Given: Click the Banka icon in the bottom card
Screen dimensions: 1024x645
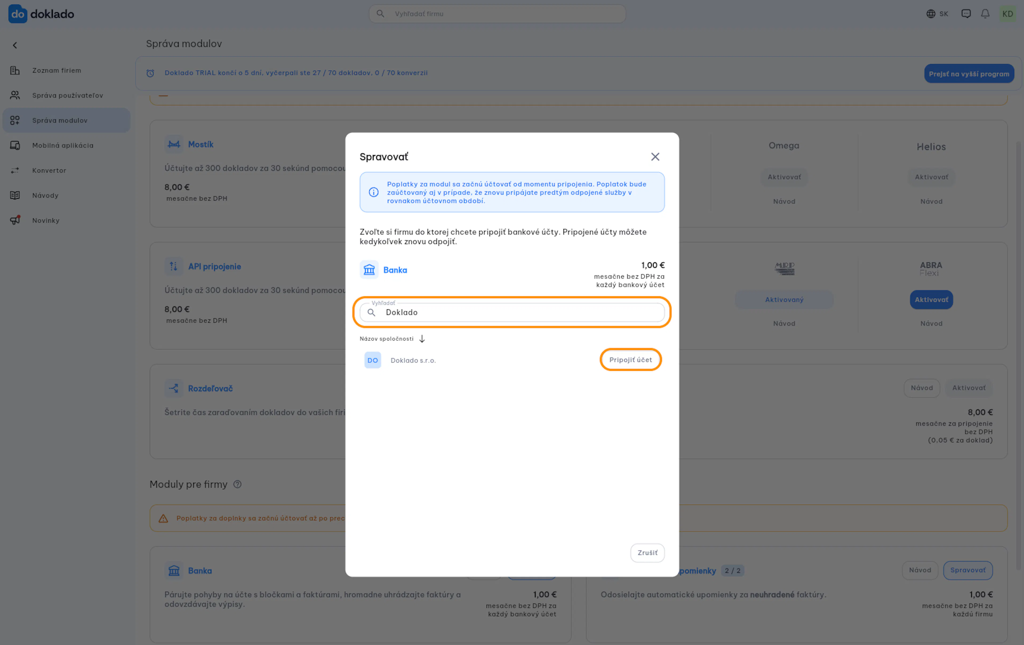Looking at the screenshot, I should coord(174,571).
